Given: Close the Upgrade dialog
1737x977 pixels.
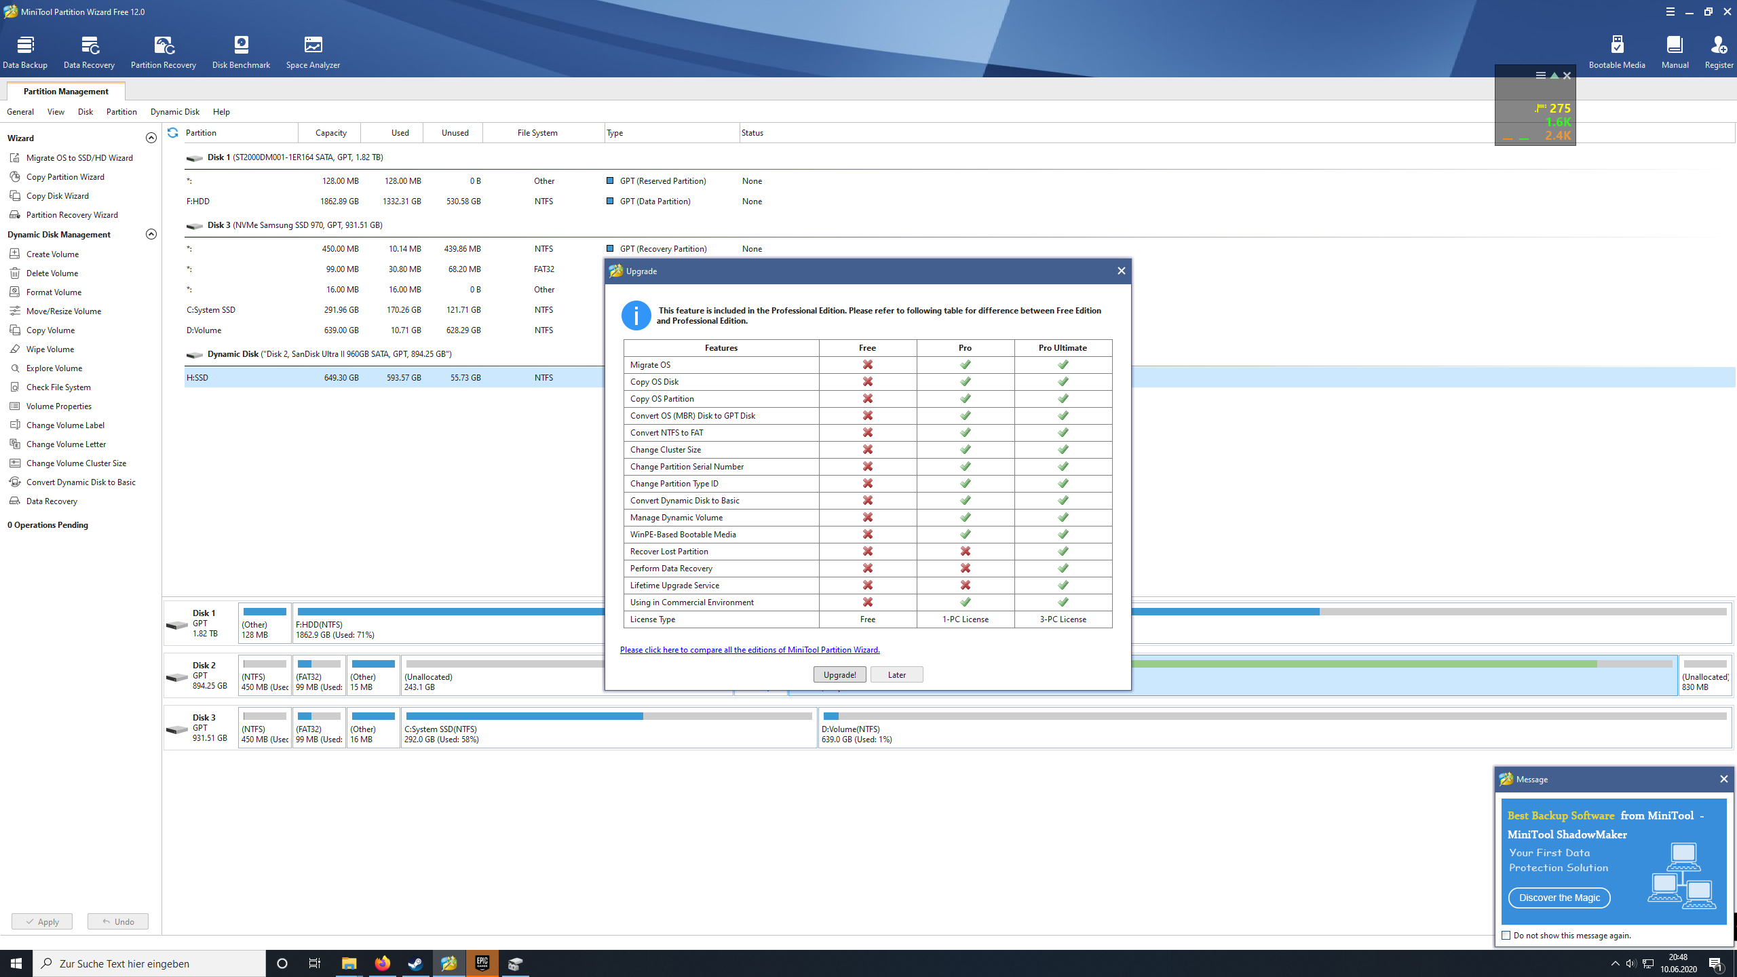Looking at the screenshot, I should tap(1121, 271).
